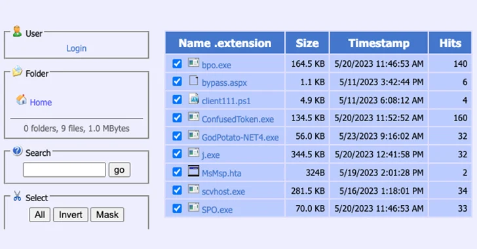Screen dimensions: 477x249
Task: Download the SPO.exe file link
Action: 217,210
